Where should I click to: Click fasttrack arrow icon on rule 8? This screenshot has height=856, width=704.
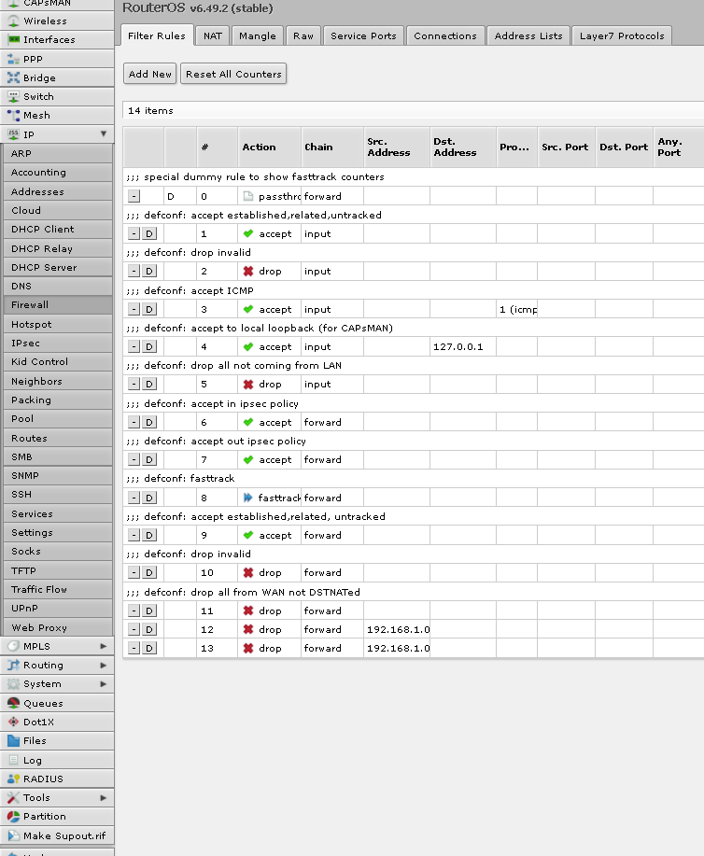[248, 498]
